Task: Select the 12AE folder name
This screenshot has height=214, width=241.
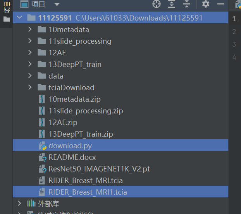Action: (x=57, y=53)
